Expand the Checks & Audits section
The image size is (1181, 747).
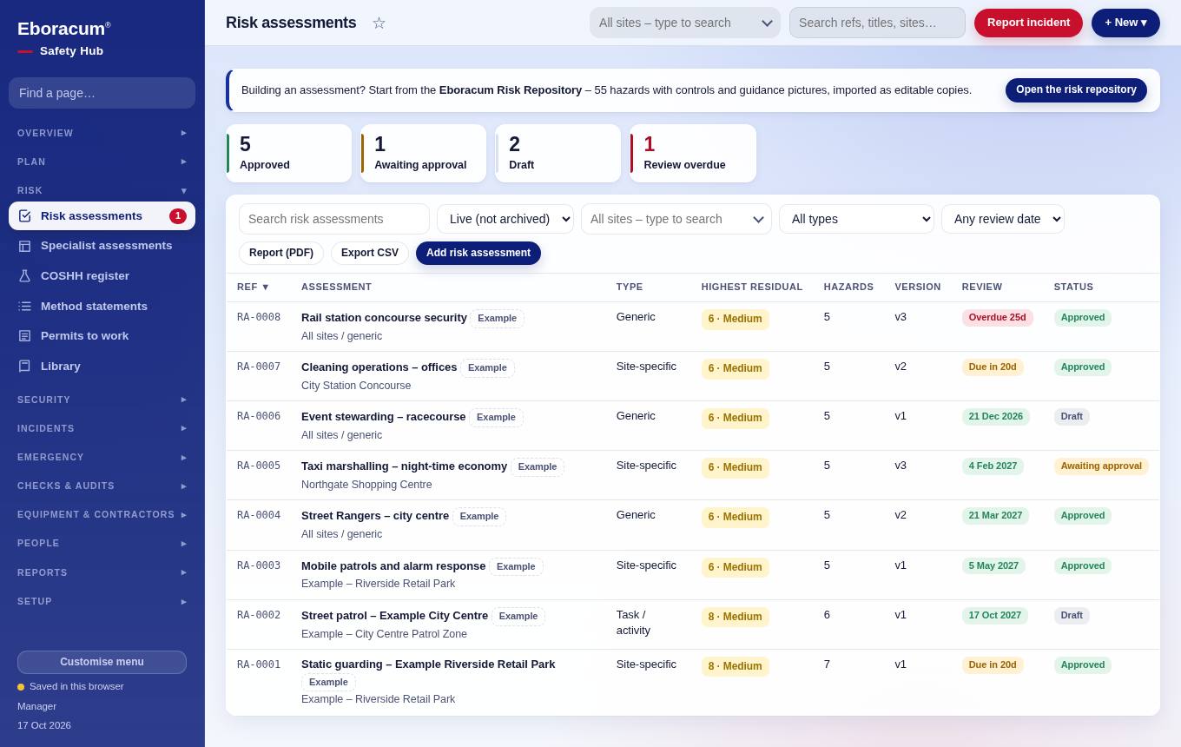102,486
